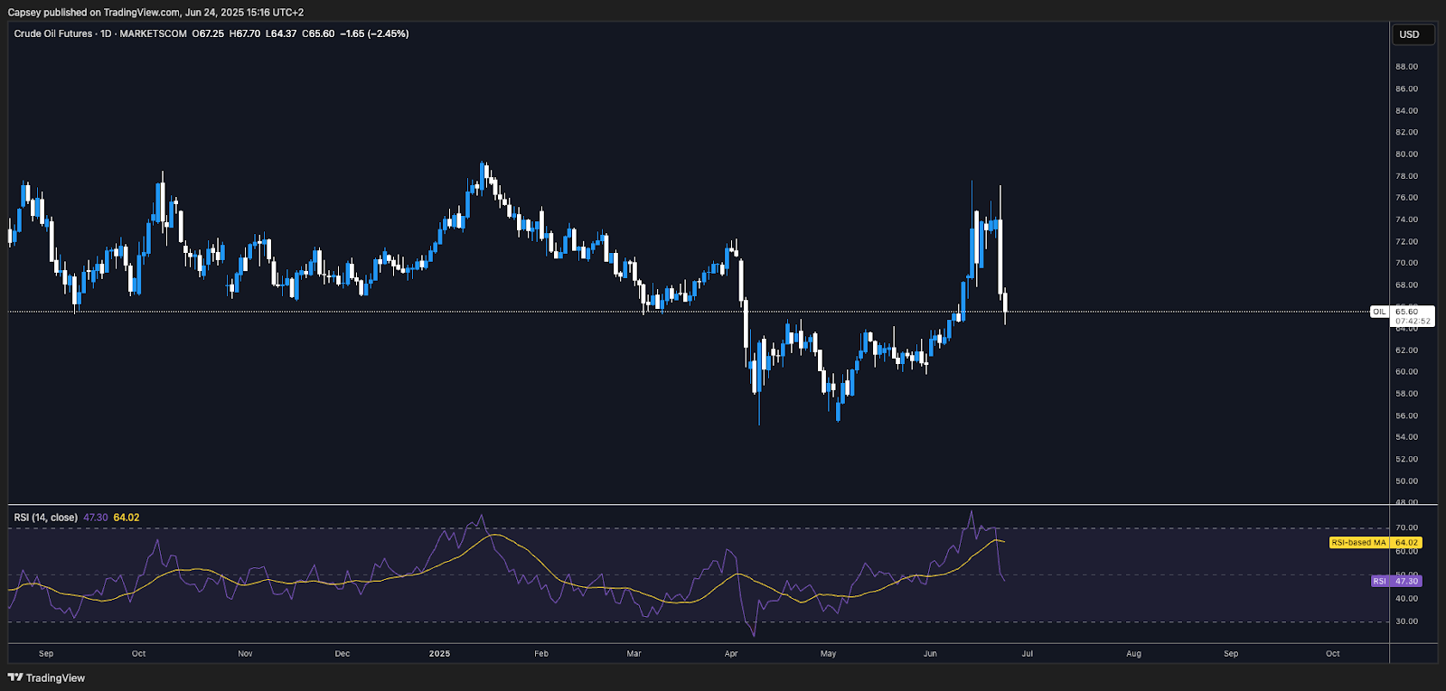Click the yellow RSI-based MA axis label

(x=1358, y=543)
